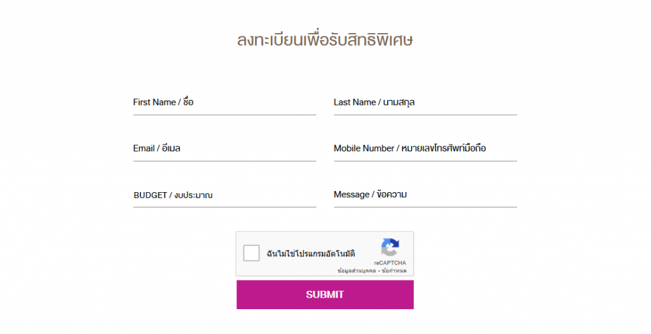Tick the 'ฉันไม่ใช่โปรแกรมอัตโนมัติ' reCAPTCHA checkbox
Screen dimensions: 651x334
pyautogui.click(x=251, y=253)
